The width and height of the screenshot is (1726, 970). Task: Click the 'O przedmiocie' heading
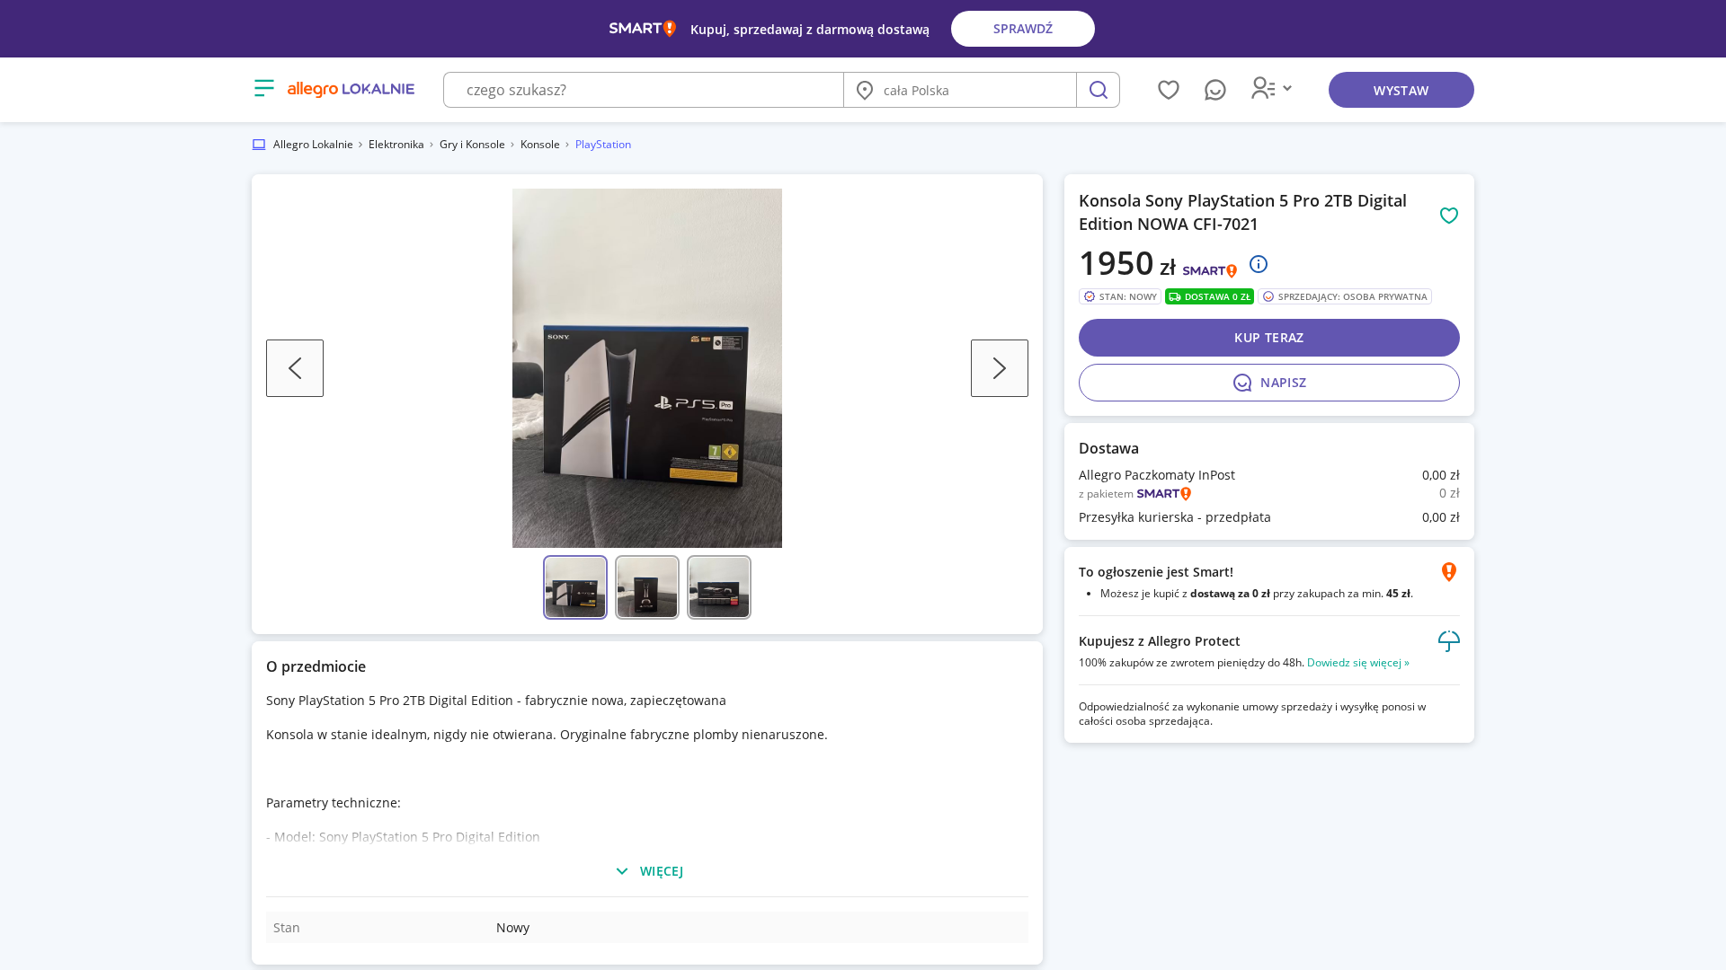(x=316, y=666)
